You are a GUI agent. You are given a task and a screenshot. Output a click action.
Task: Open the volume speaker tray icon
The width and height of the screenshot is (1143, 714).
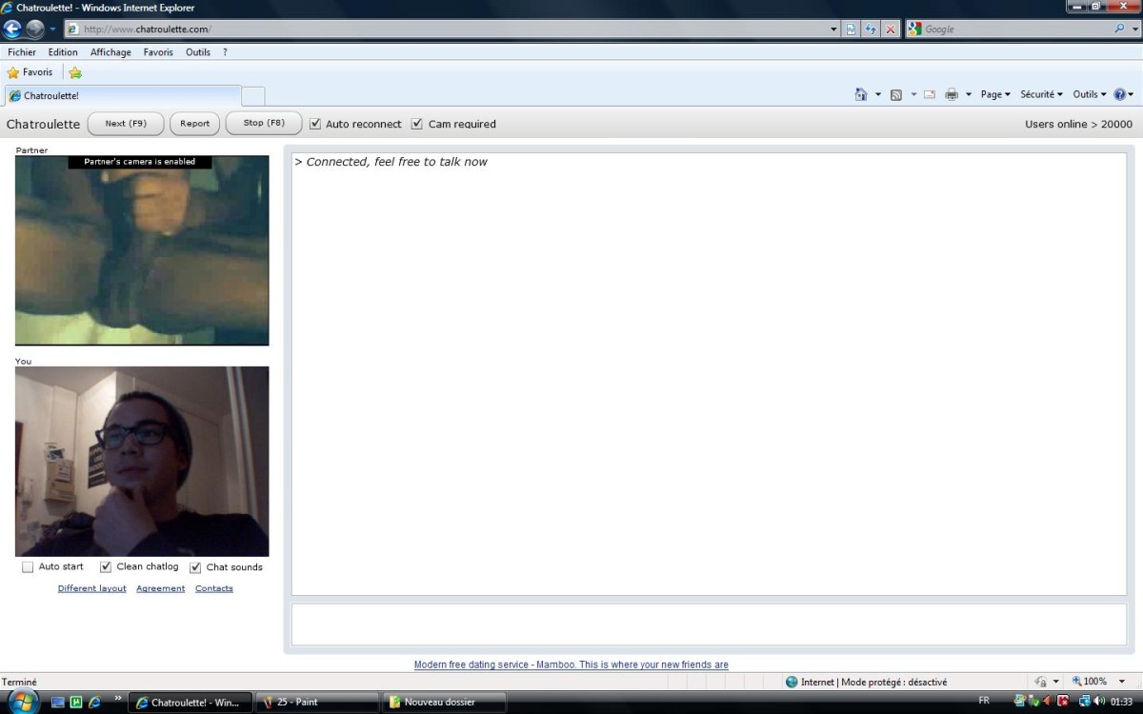pyautogui.click(x=1098, y=702)
